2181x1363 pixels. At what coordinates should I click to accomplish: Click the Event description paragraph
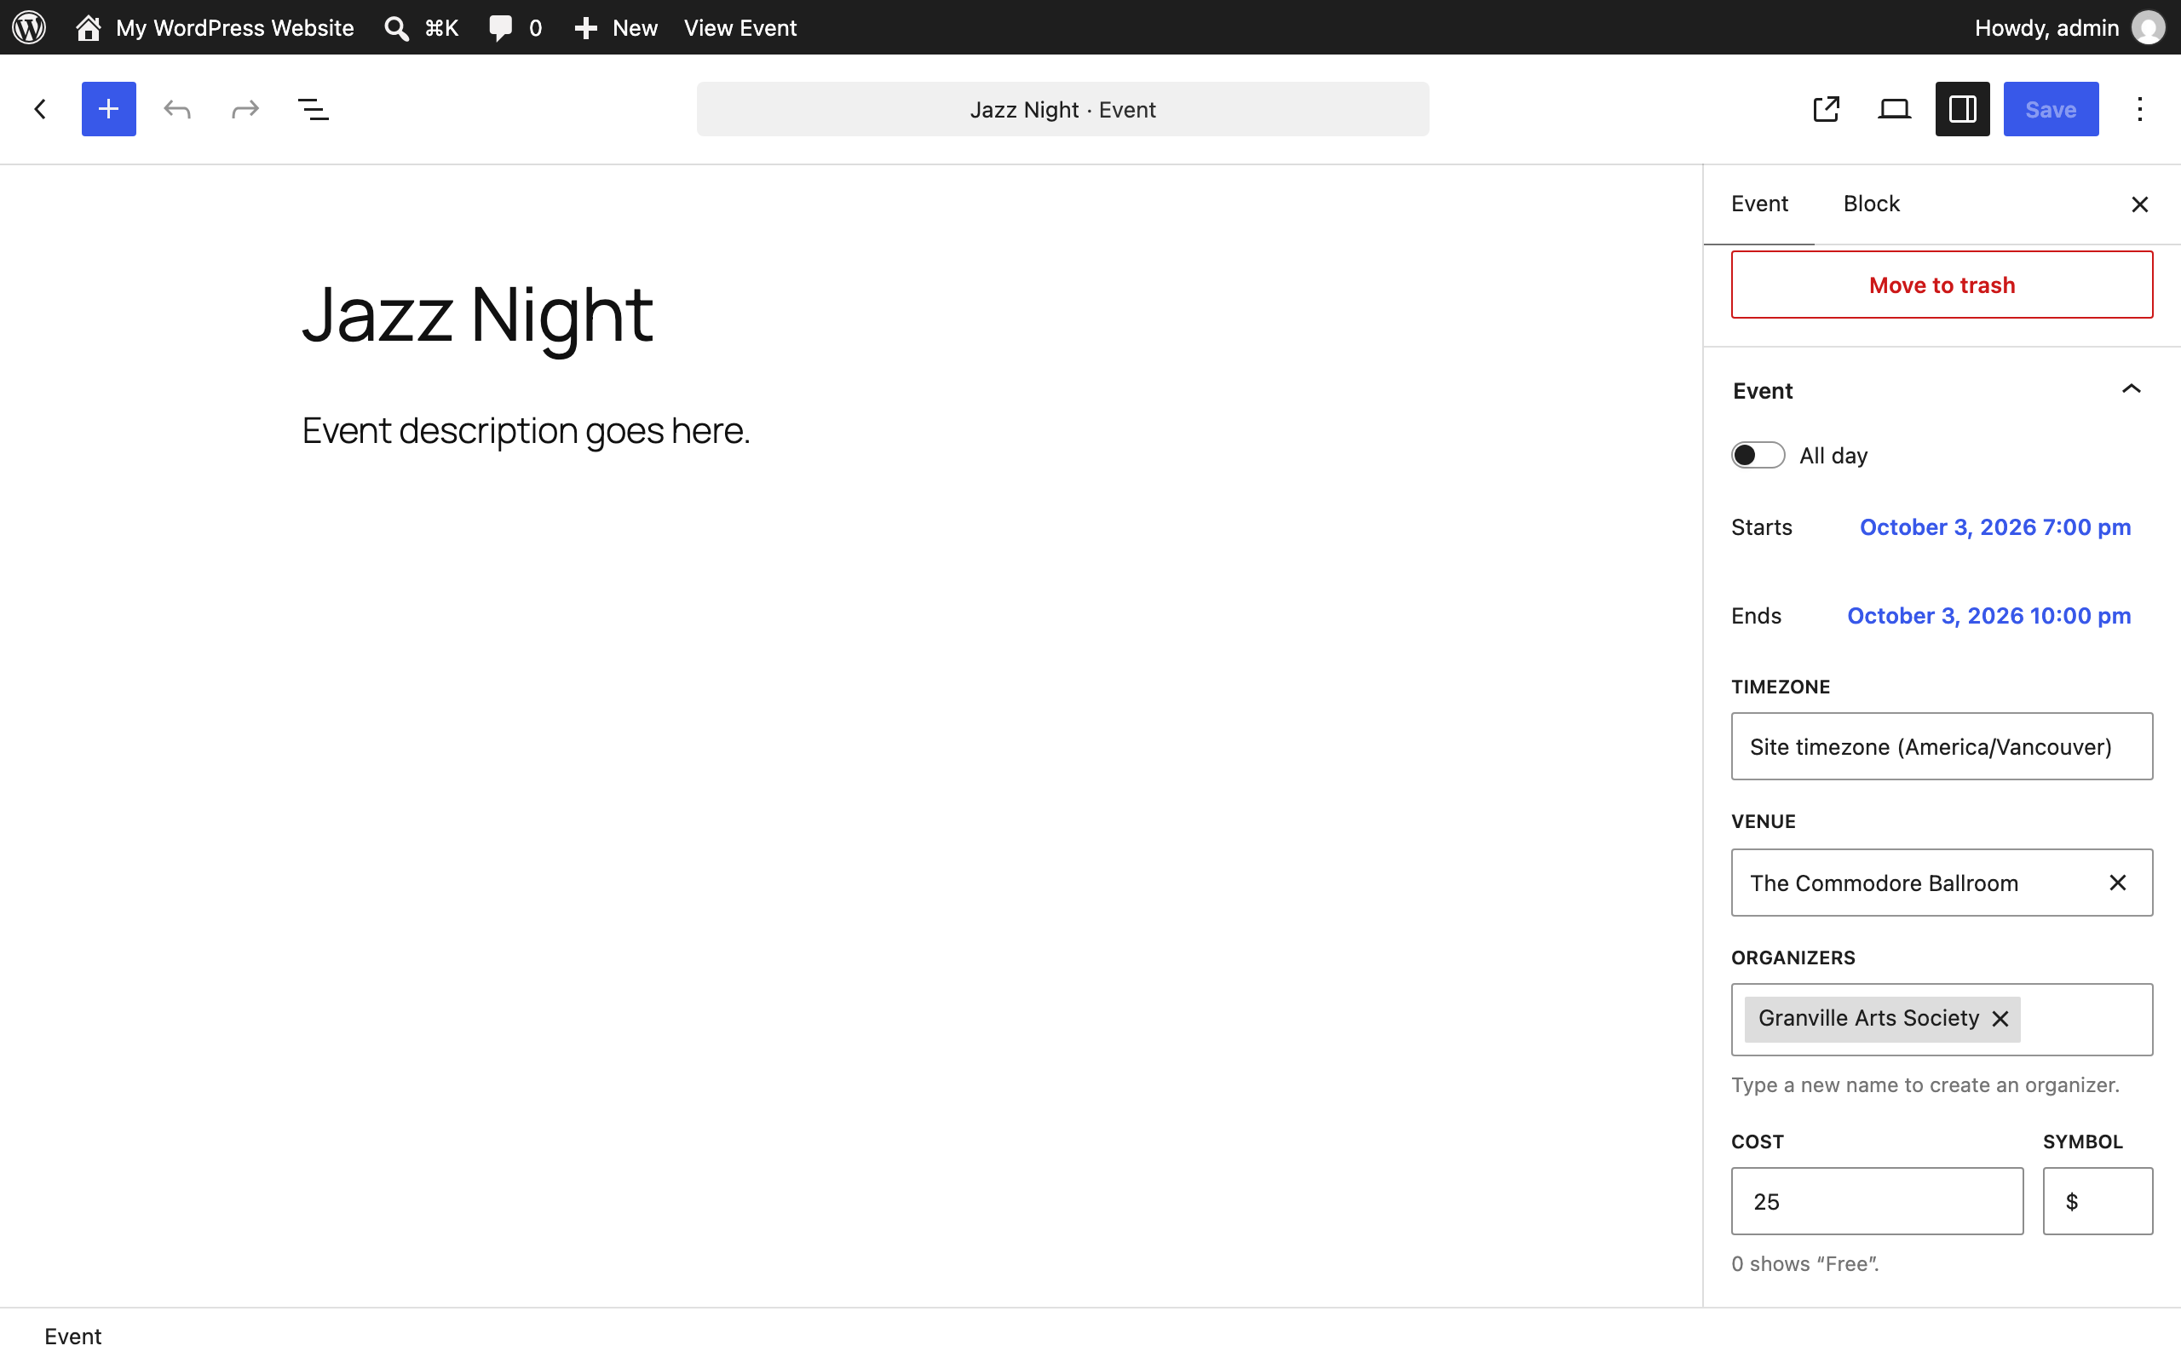click(526, 431)
